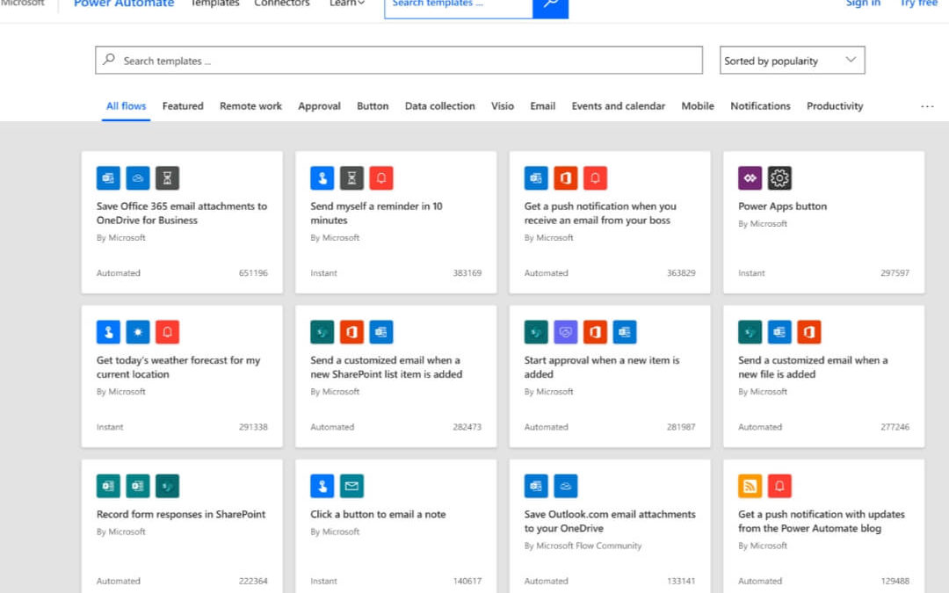949x593 pixels.
Task: Switch to the Remote work tab
Action: coord(250,106)
